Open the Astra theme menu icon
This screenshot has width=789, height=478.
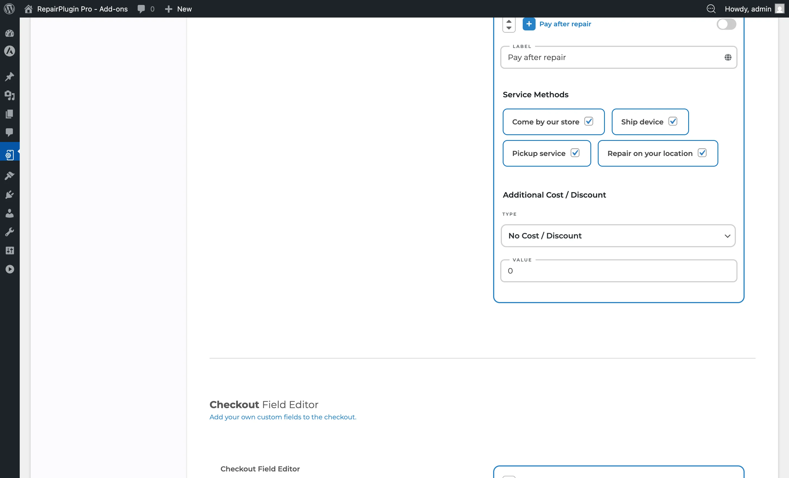(10, 51)
